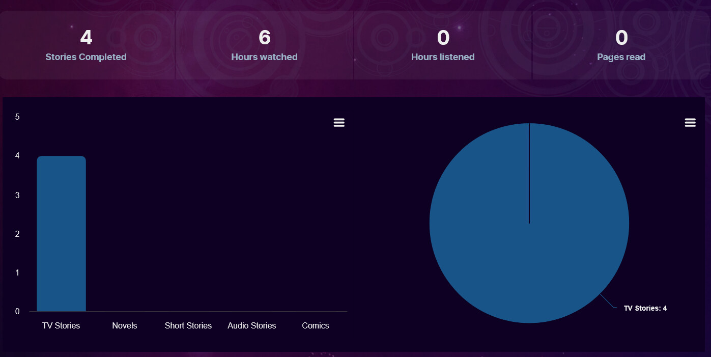Click the Short Stories axis label
This screenshot has width=711, height=357.
pyautogui.click(x=188, y=325)
